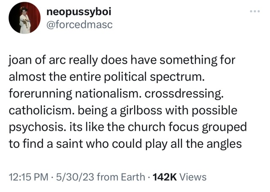
Task: Click the words "forerunning nationalism"
Action: click(x=74, y=94)
